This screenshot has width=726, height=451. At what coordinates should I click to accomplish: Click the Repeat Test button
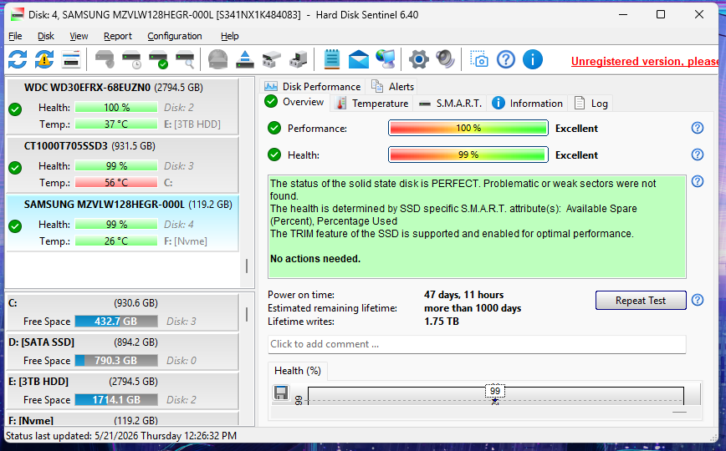[641, 300]
